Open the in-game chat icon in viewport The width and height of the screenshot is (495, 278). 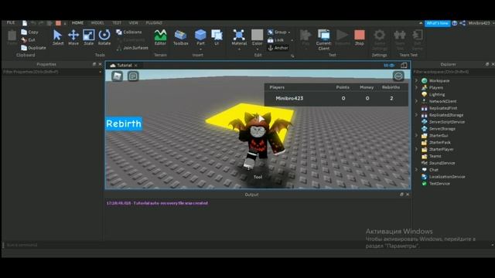(x=133, y=76)
